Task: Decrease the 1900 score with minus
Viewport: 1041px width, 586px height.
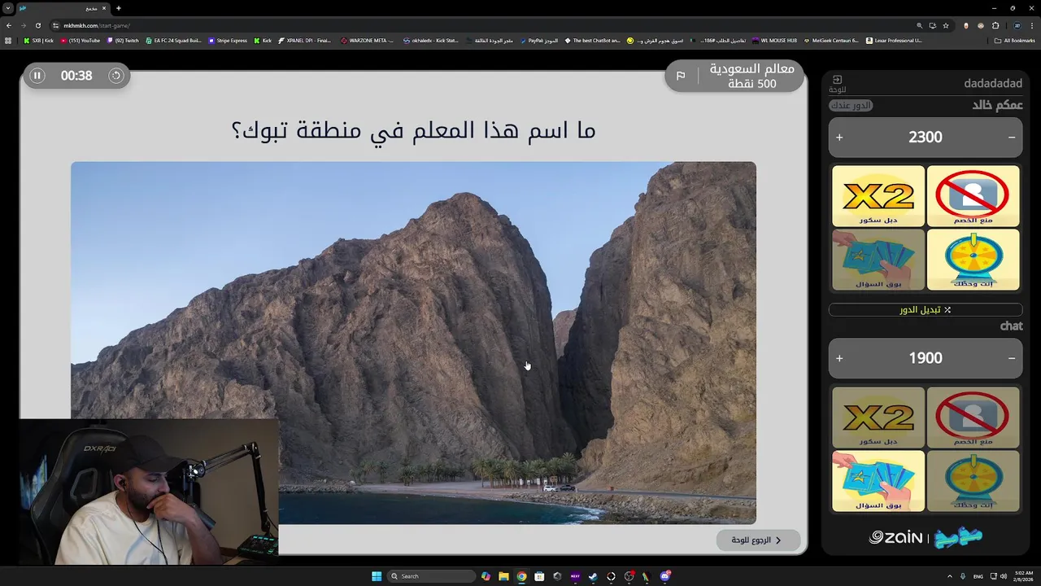Action: [1012, 358]
